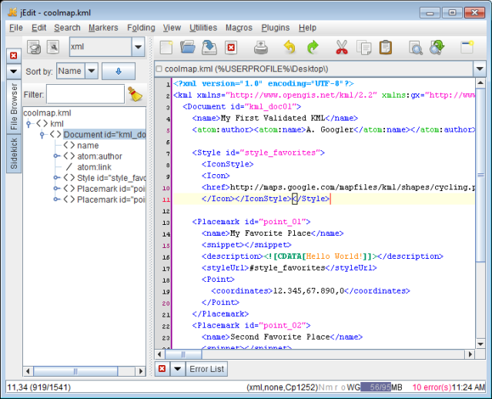Open the bottom dock menu arrow

(x=178, y=368)
